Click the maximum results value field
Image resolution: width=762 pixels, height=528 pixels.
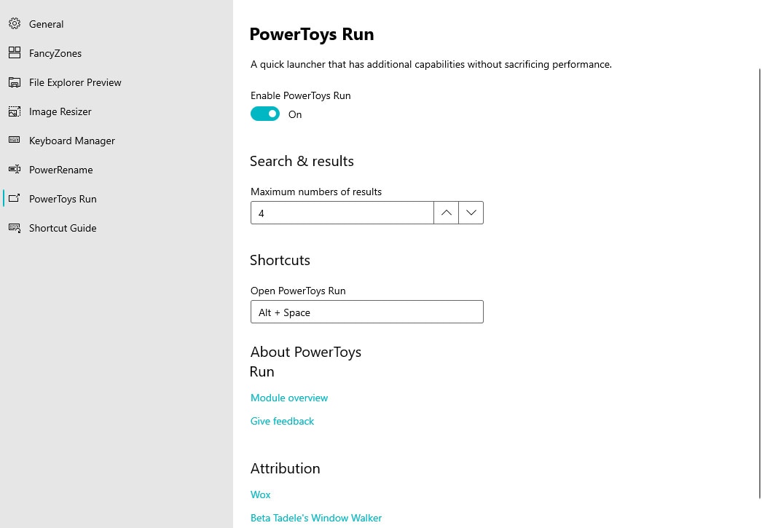[x=342, y=213]
